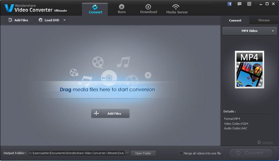Click the center Add Files button
This screenshot has width=279, height=161.
tap(110, 114)
